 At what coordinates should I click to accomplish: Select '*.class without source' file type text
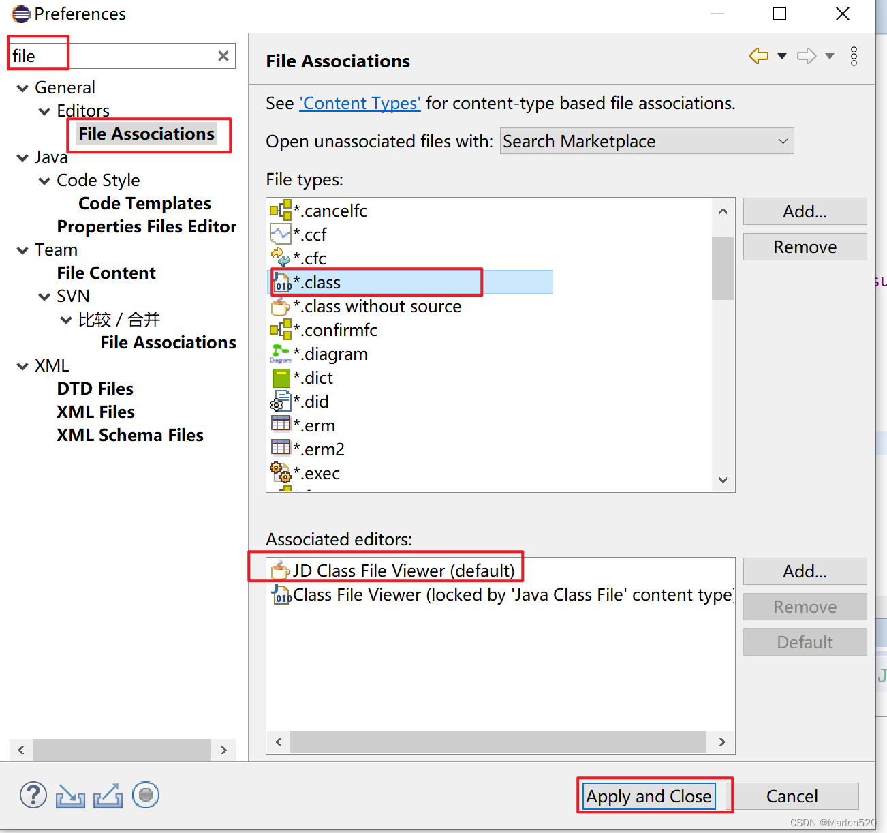pos(377,306)
